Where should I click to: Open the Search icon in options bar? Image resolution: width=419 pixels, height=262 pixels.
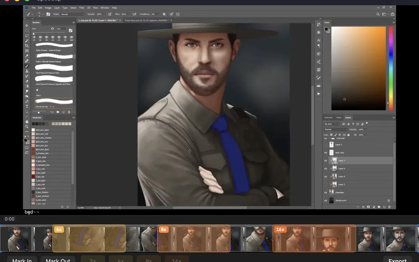378,14
